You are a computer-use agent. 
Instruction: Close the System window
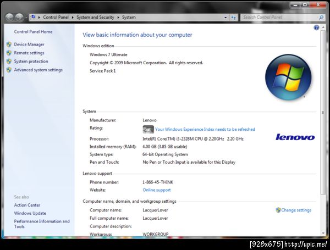pos(318,5)
